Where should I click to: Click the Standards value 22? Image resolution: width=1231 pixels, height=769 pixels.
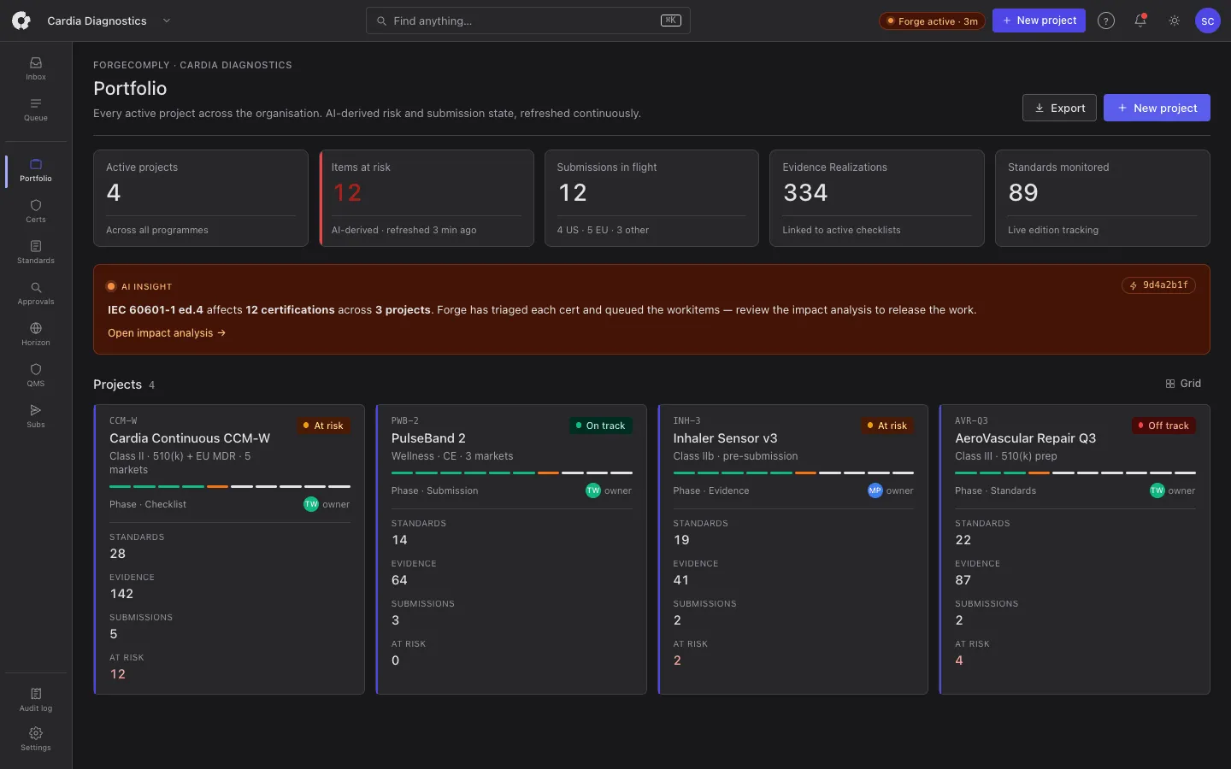click(963, 540)
